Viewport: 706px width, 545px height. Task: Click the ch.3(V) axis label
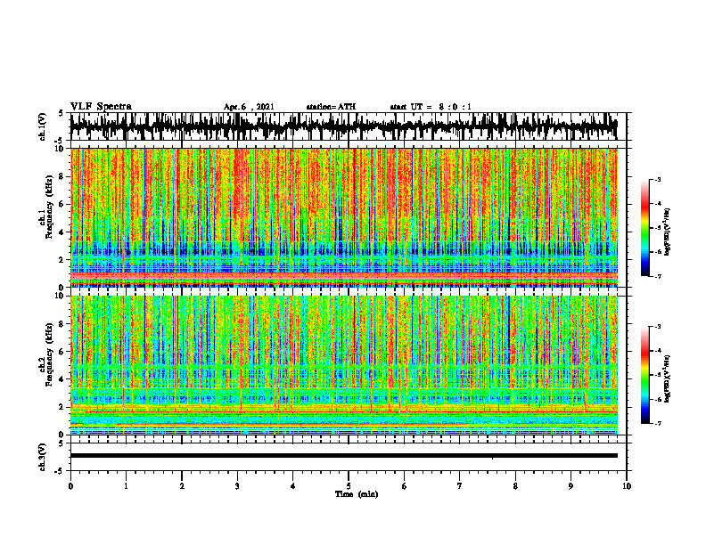43,458
